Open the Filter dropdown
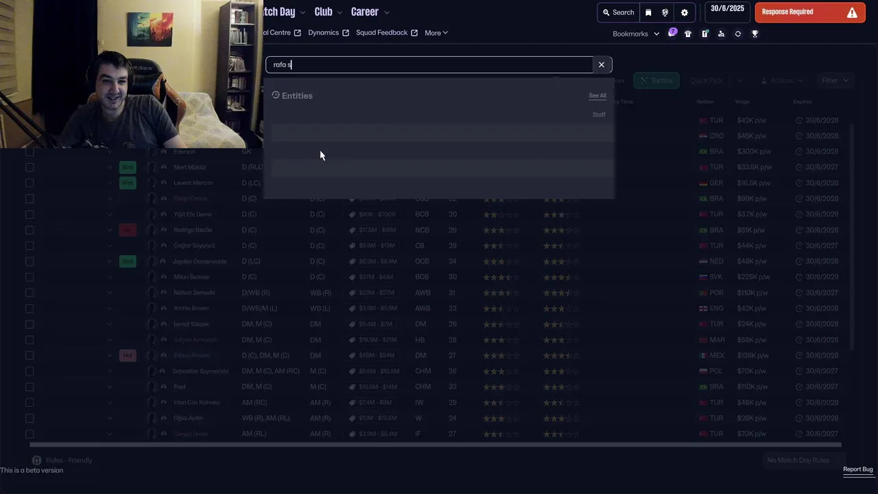The image size is (878, 494). pos(835,81)
